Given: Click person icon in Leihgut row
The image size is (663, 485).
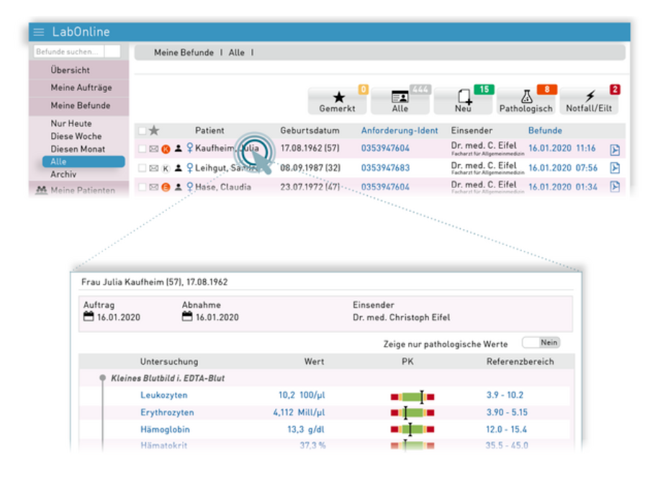Looking at the screenshot, I should tap(179, 168).
